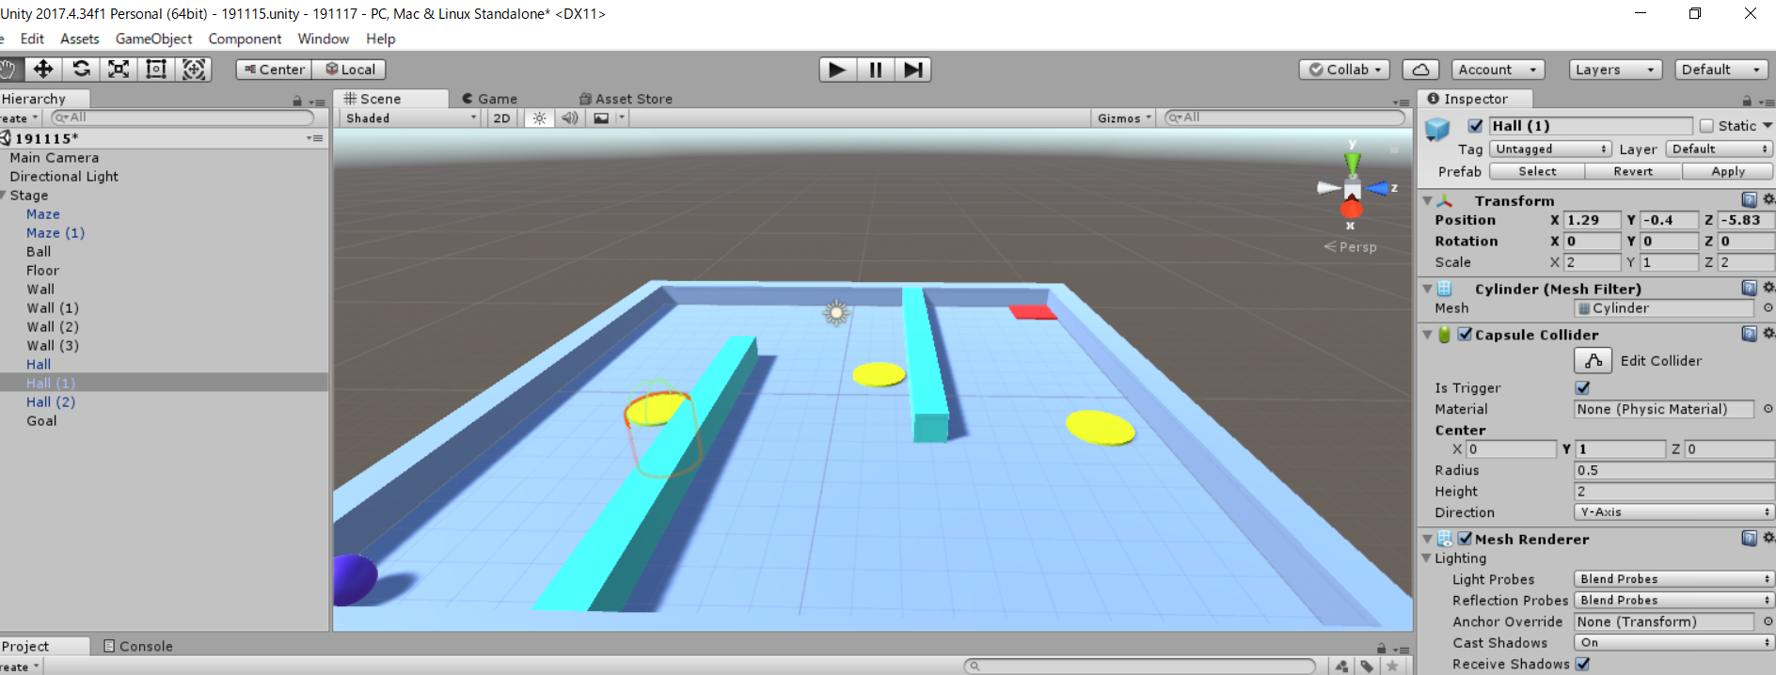Click the prefab Apply button

[1728, 171]
